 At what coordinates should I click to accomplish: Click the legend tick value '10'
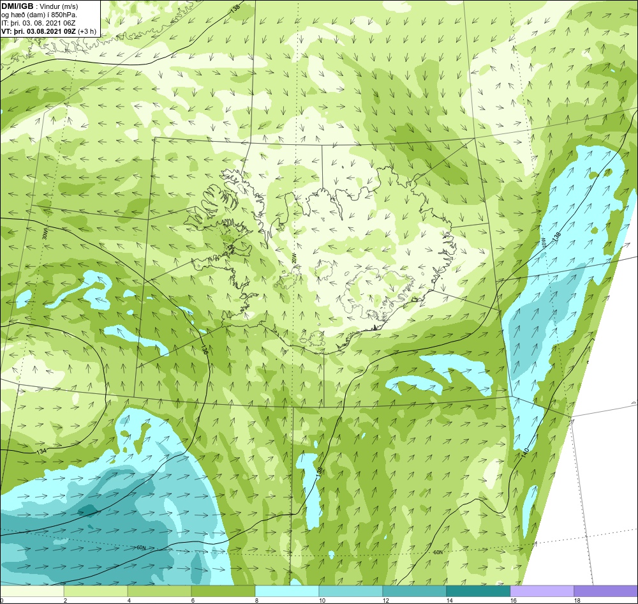[x=322, y=600]
